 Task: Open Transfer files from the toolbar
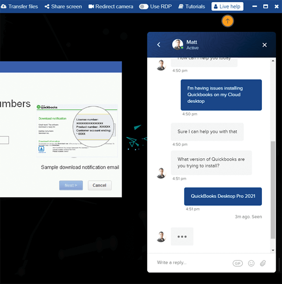[20, 7]
